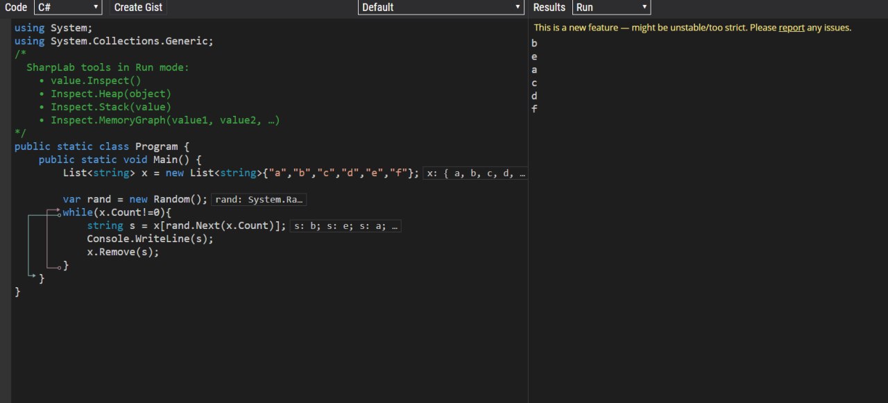
Task: Click the while(x.Count!=0) statement
Action: (x=117, y=212)
